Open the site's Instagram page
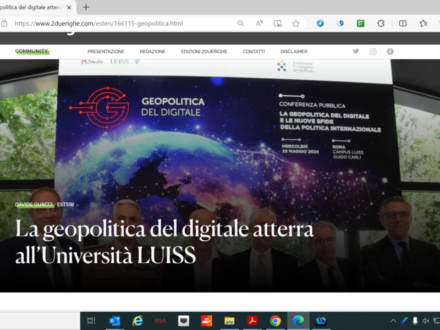 (373, 52)
